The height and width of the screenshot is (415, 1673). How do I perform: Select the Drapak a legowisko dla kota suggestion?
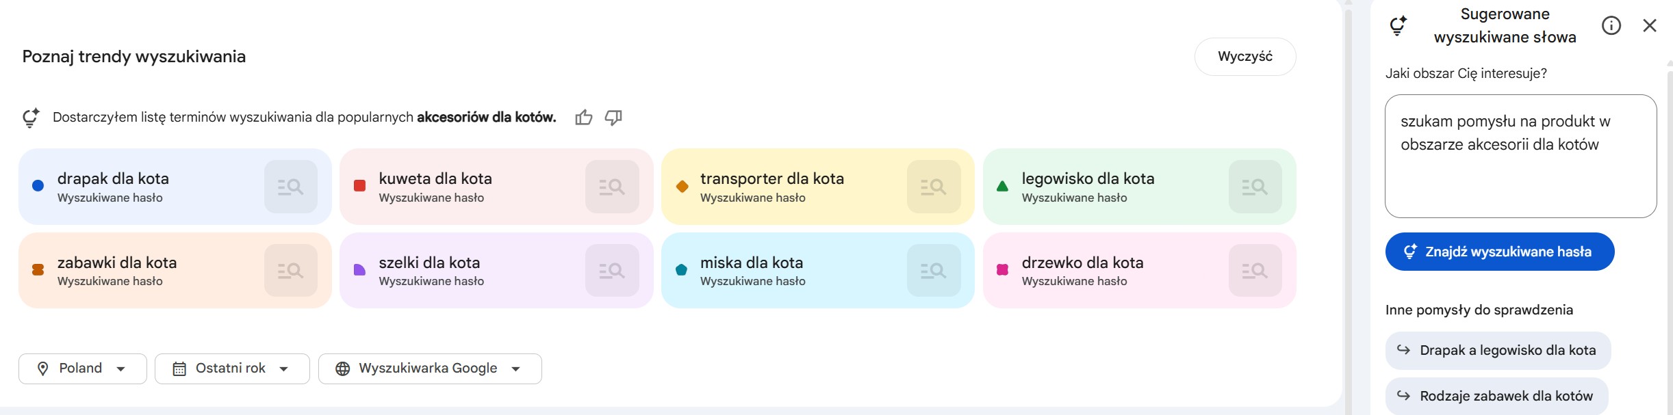point(1498,350)
